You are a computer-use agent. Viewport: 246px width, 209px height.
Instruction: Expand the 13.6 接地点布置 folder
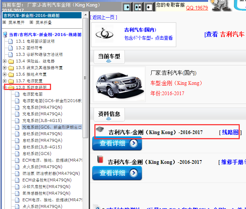tap(4, 74)
